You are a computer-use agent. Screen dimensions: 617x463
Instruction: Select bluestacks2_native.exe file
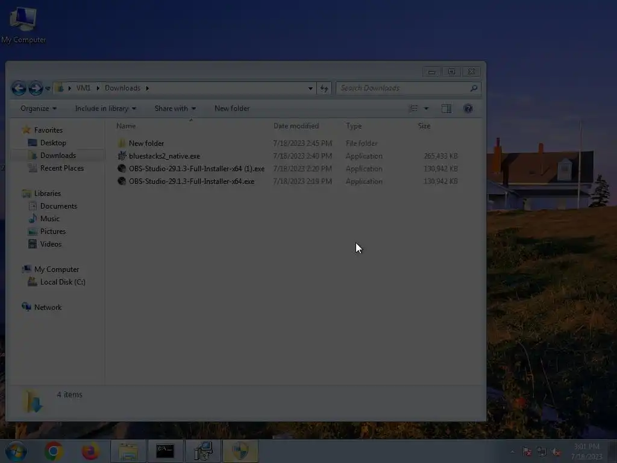(164, 156)
